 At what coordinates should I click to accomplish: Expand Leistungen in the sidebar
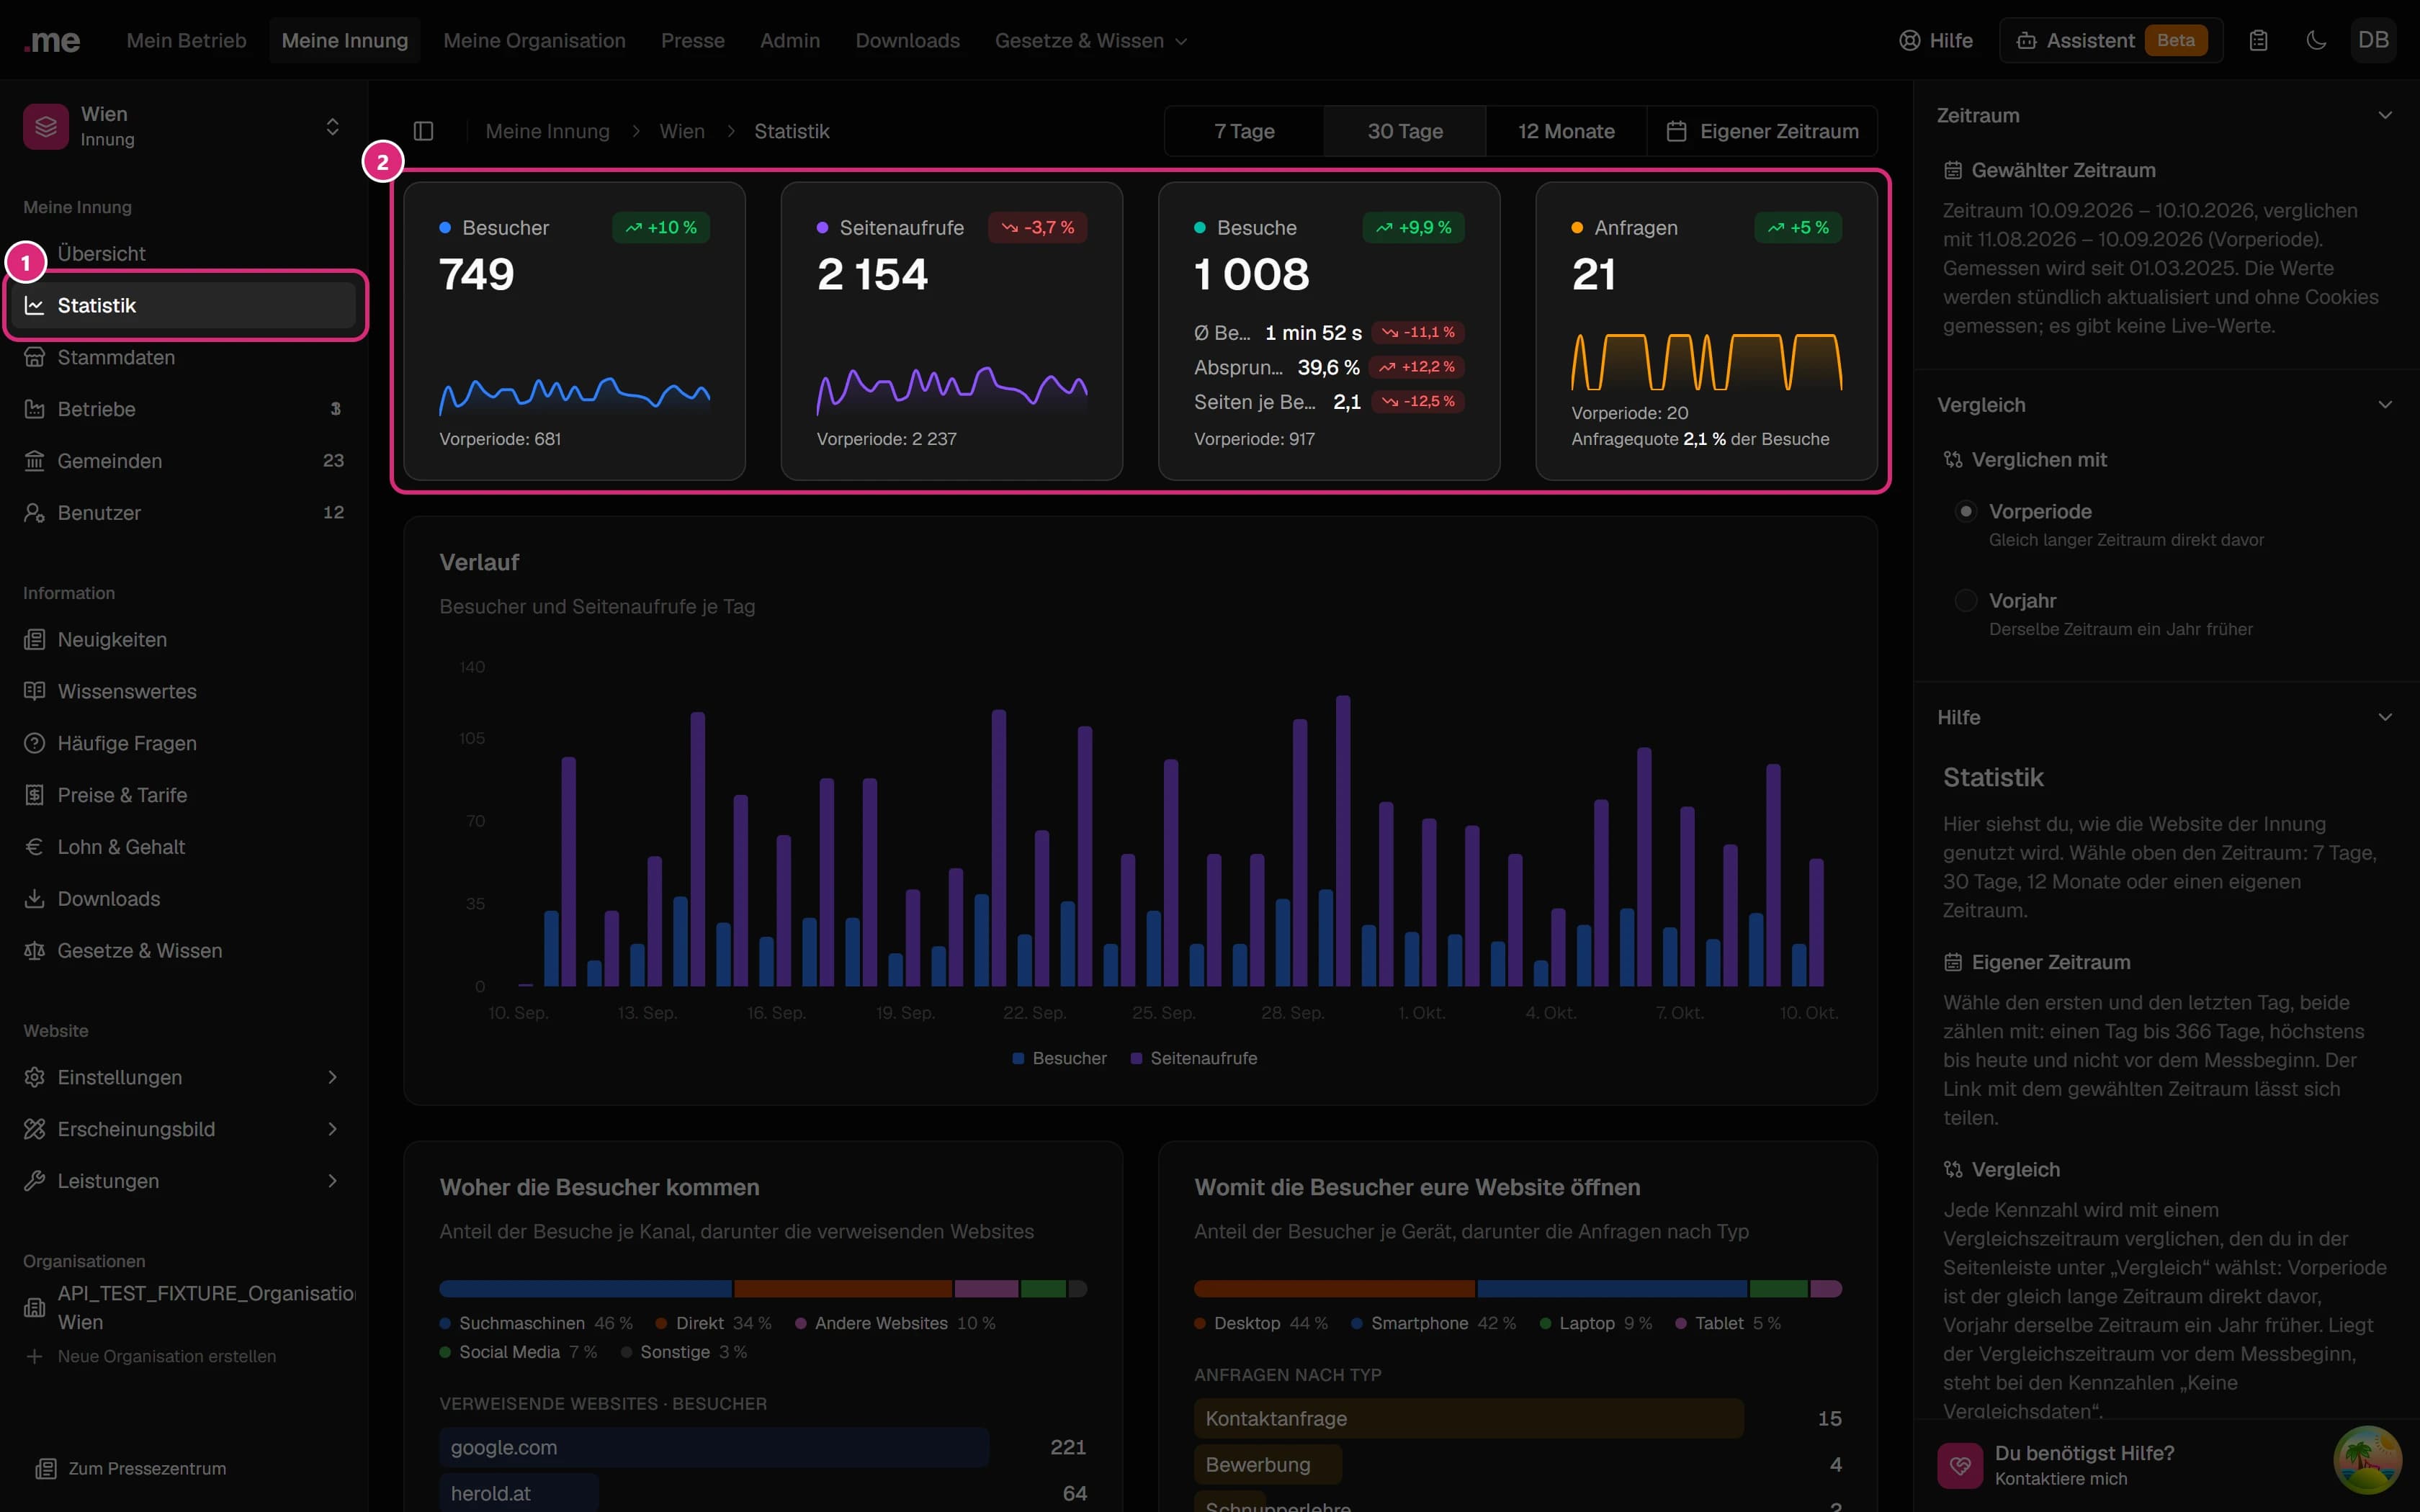[185, 1181]
